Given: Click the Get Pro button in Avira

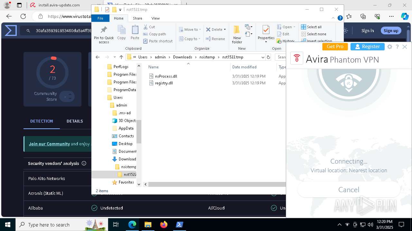Looking at the screenshot, I should pyautogui.click(x=335, y=47).
